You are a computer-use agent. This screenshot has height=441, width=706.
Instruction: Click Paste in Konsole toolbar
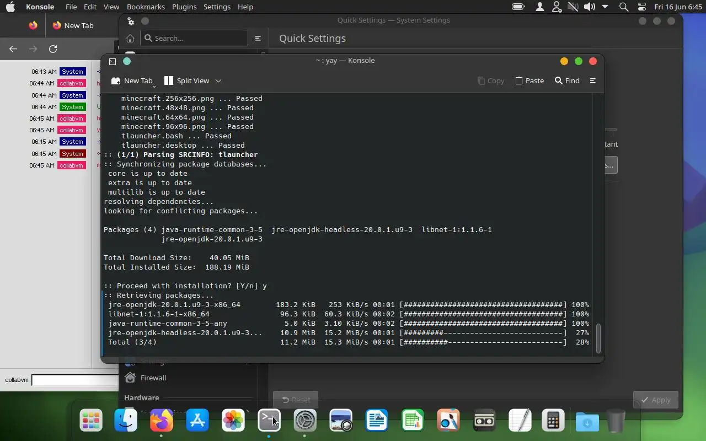(x=529, y=80)
